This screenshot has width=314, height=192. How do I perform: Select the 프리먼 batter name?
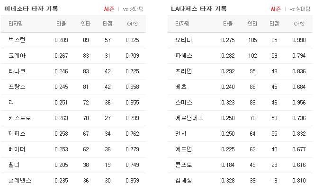pos(184,71)
